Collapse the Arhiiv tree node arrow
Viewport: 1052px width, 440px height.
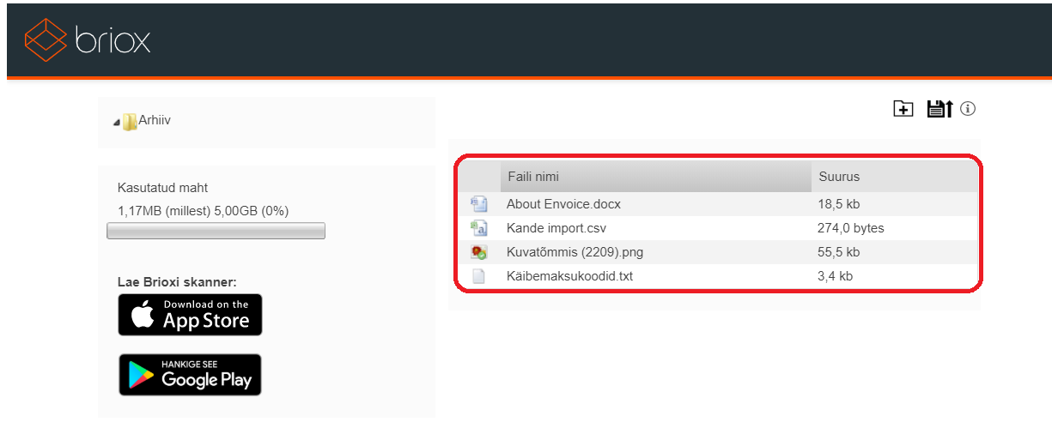(x=116, y=124)
